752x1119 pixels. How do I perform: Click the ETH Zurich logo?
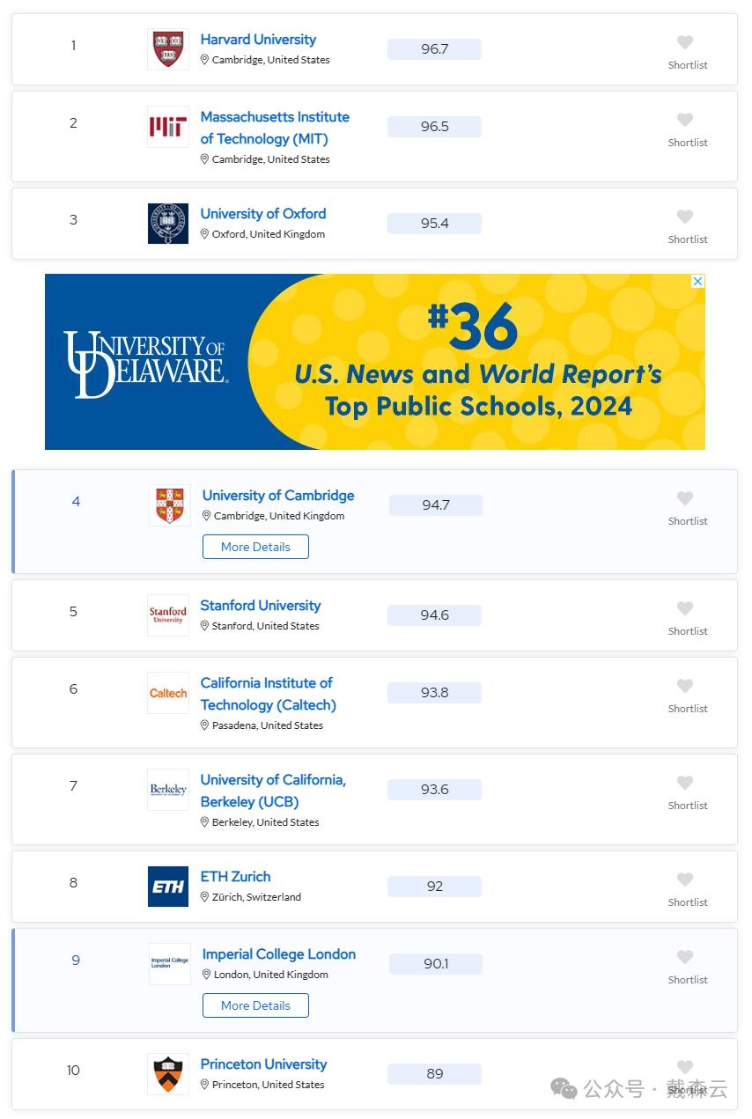(167, 887)
